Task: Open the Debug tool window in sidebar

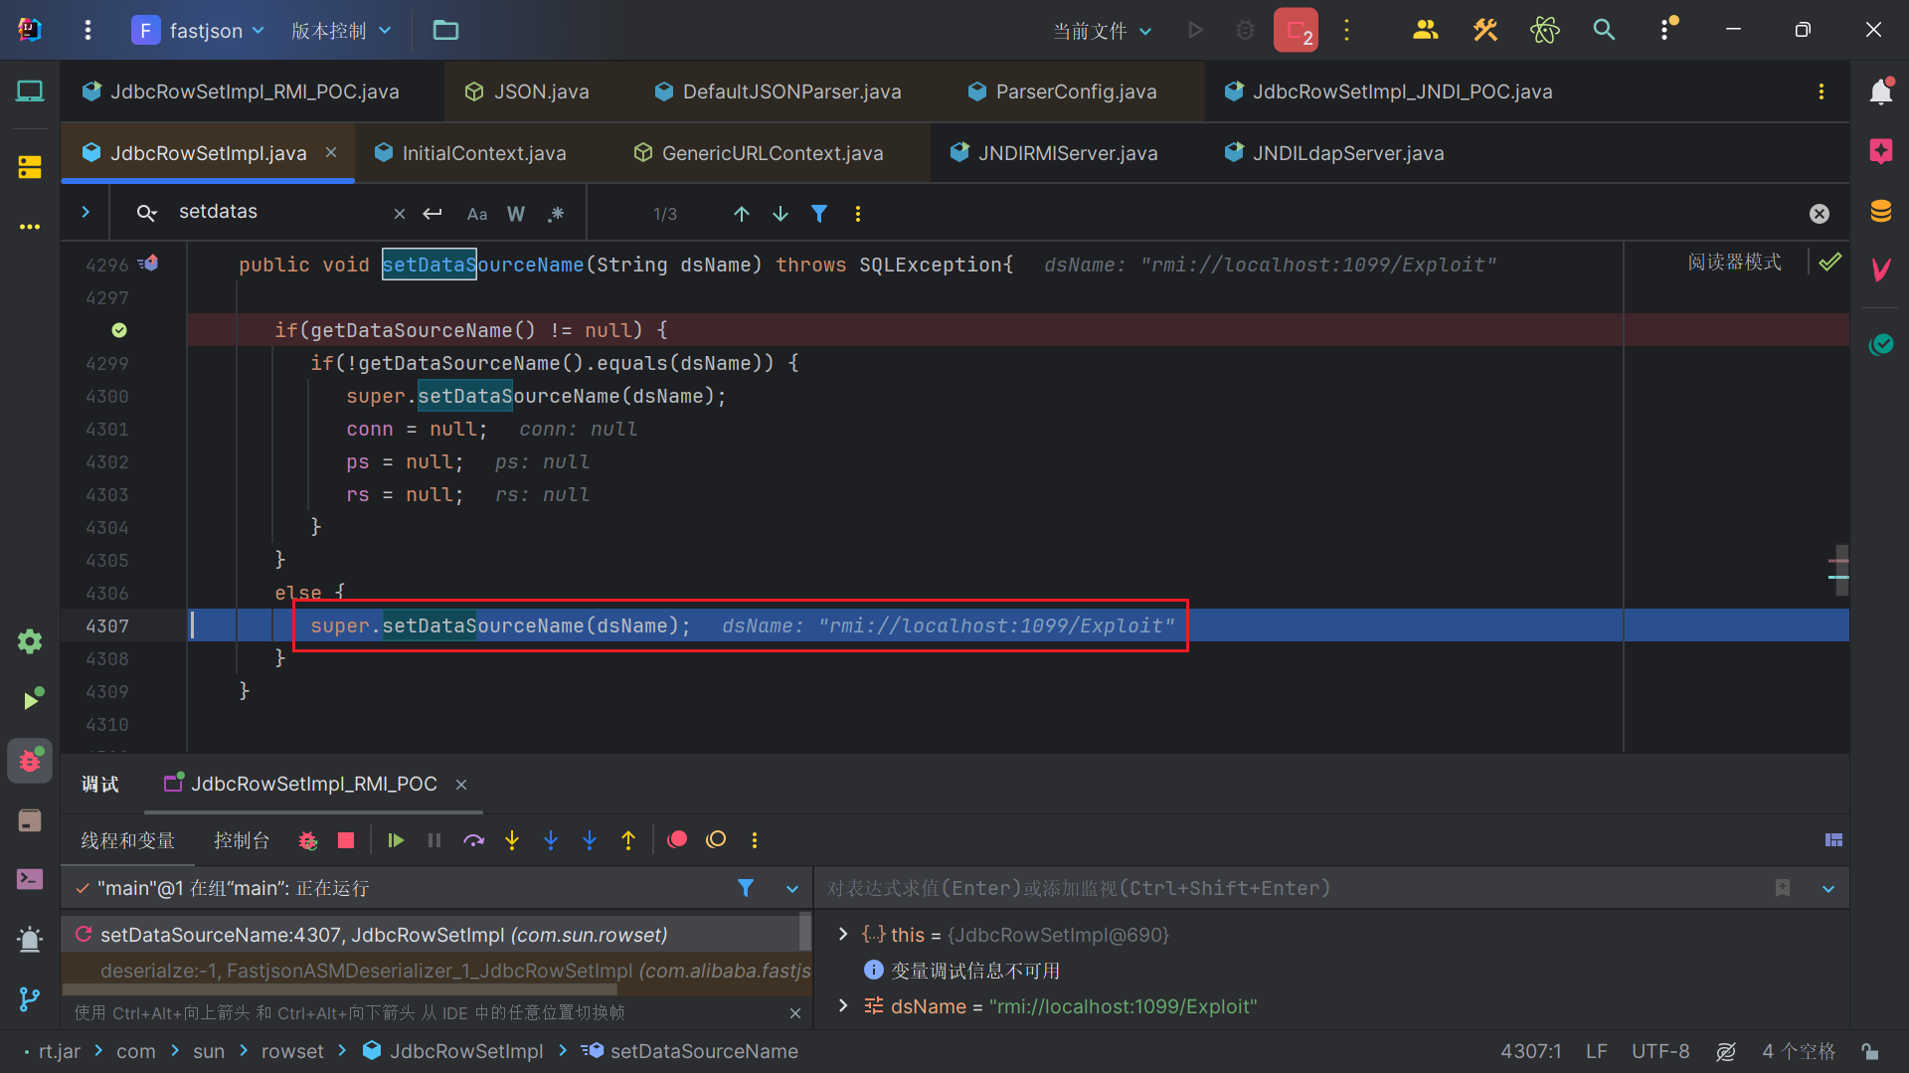Action: pos(30,761)
